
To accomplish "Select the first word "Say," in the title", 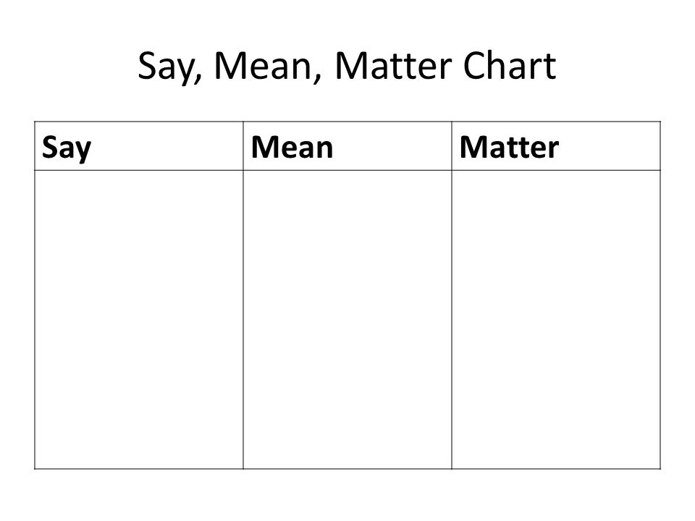I will click(169, 67).
